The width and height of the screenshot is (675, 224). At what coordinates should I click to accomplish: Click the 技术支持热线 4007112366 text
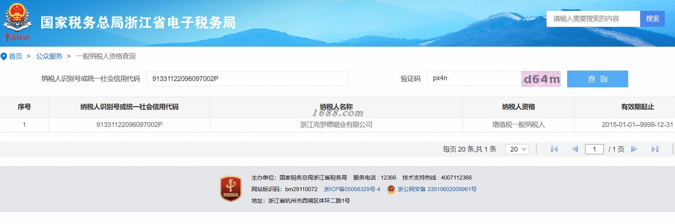[437, 178]
